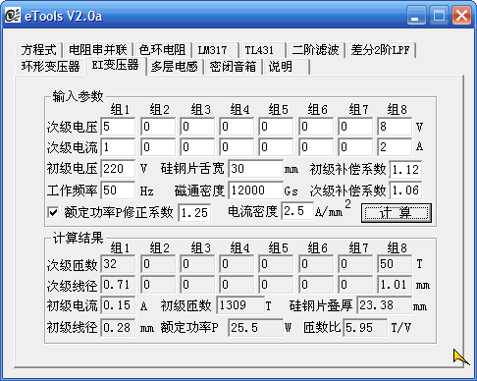Viewport: 477px width, 381px height.
Task: Click the 匝数比 result showing 5.95
Action: point(365,328)
